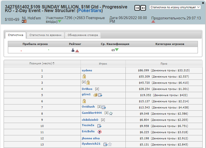The image size is (206, 148).
Task: Click the notes icon next to TiozinZe
Action: [99, 126]
